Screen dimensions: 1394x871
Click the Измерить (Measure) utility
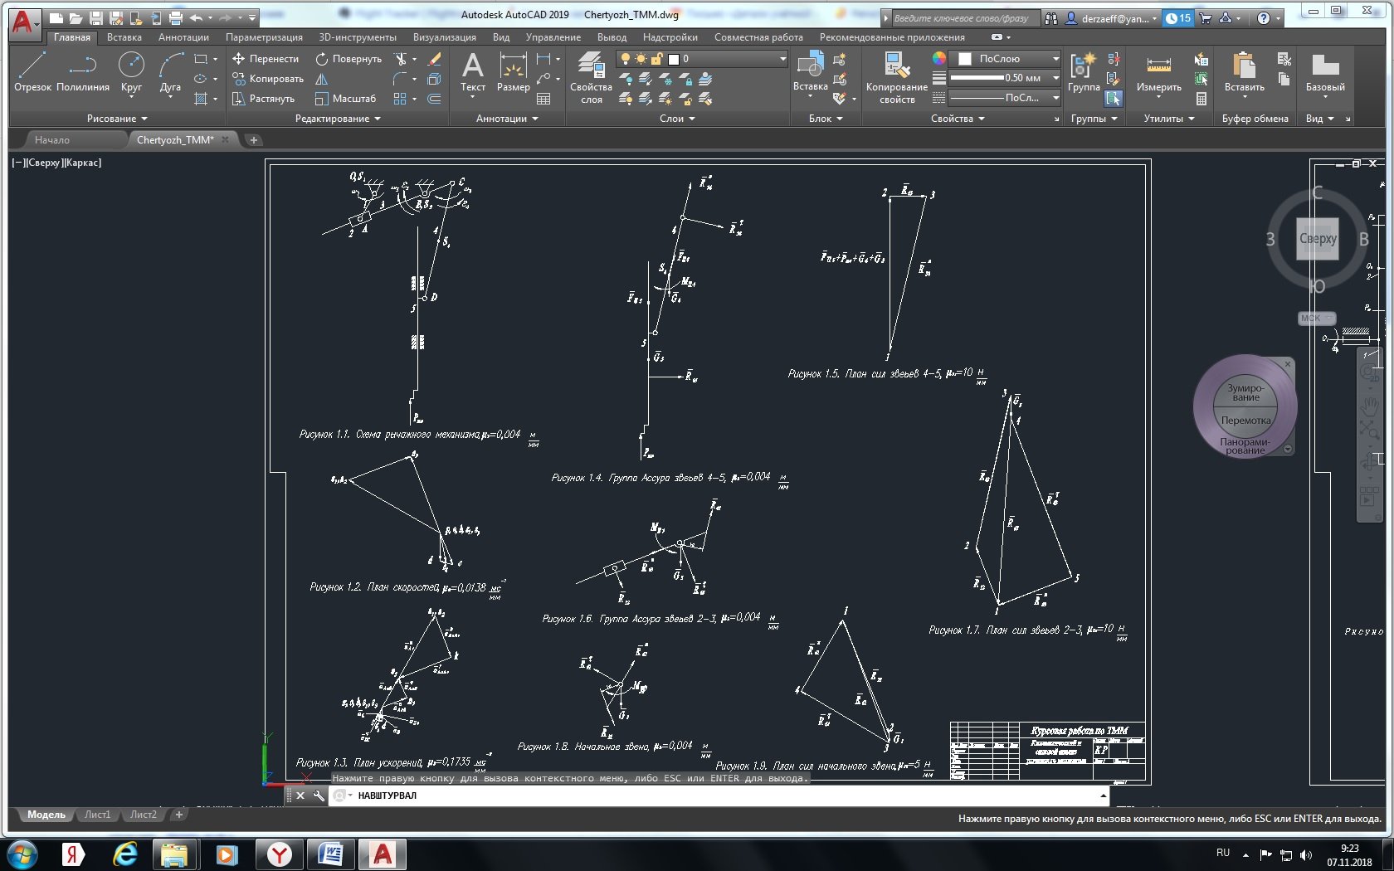(1158, 71)
